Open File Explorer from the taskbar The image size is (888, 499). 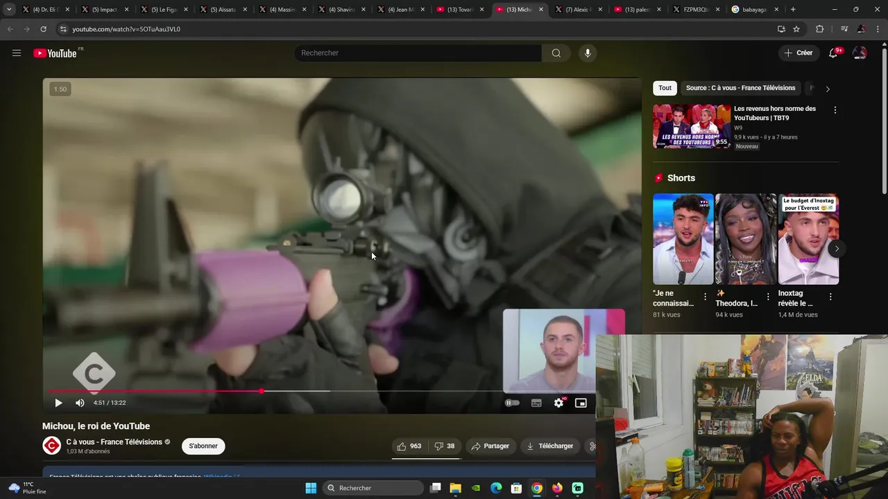[456, 488]
